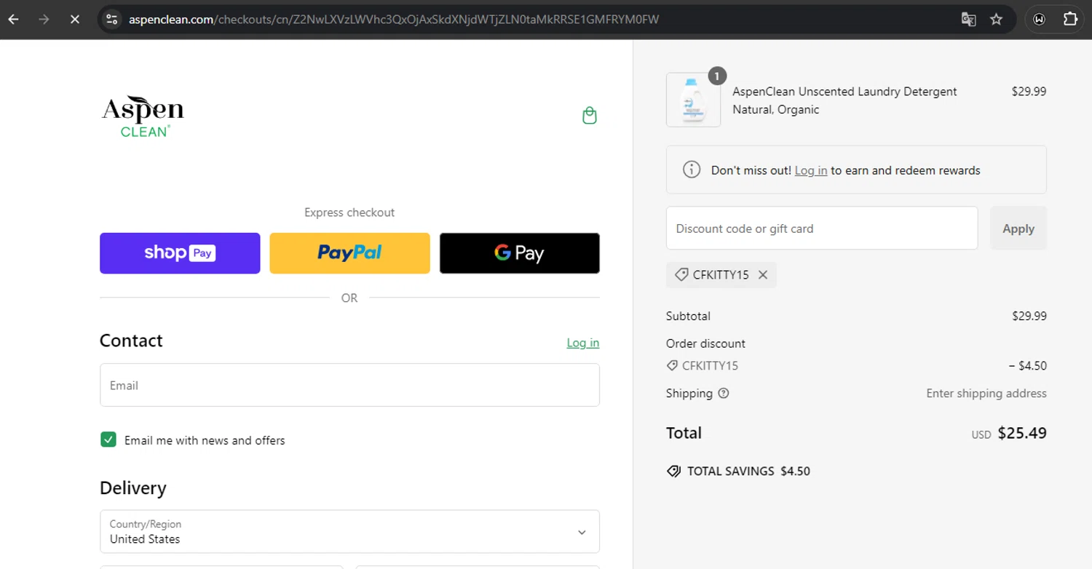Screen dimensions: 1092x569
Task: Click the laundry detergent product thumbnail
Action: click(x=693, y=100)
